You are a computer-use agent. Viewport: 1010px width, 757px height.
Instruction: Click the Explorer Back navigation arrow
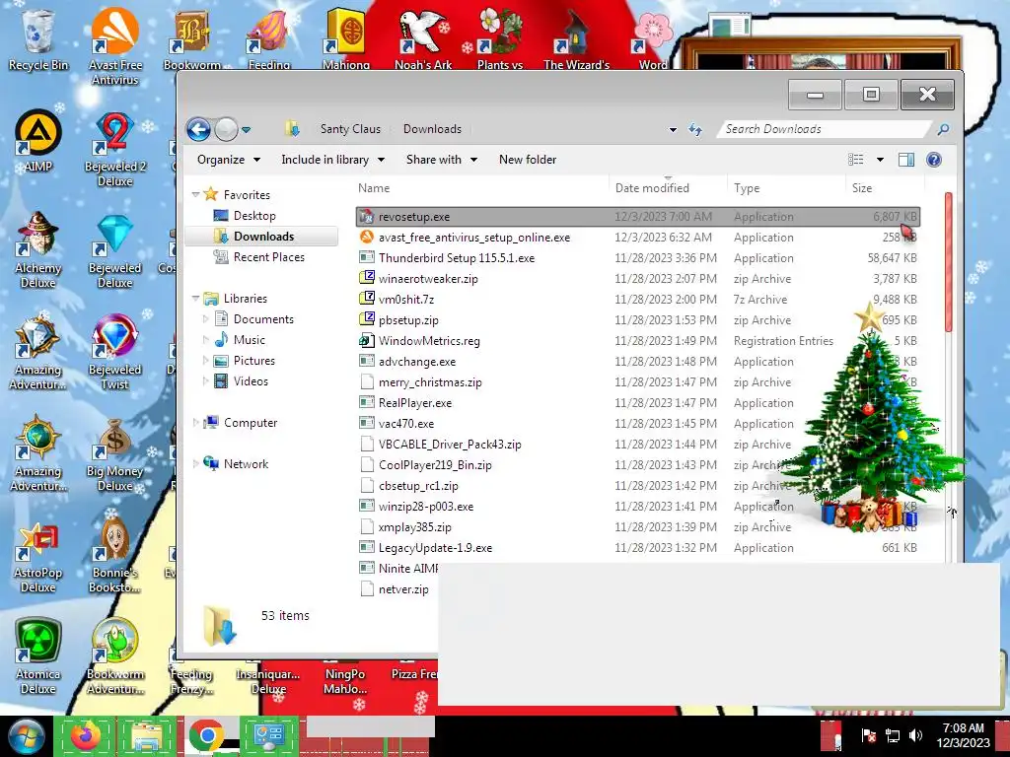coord(199,129)
